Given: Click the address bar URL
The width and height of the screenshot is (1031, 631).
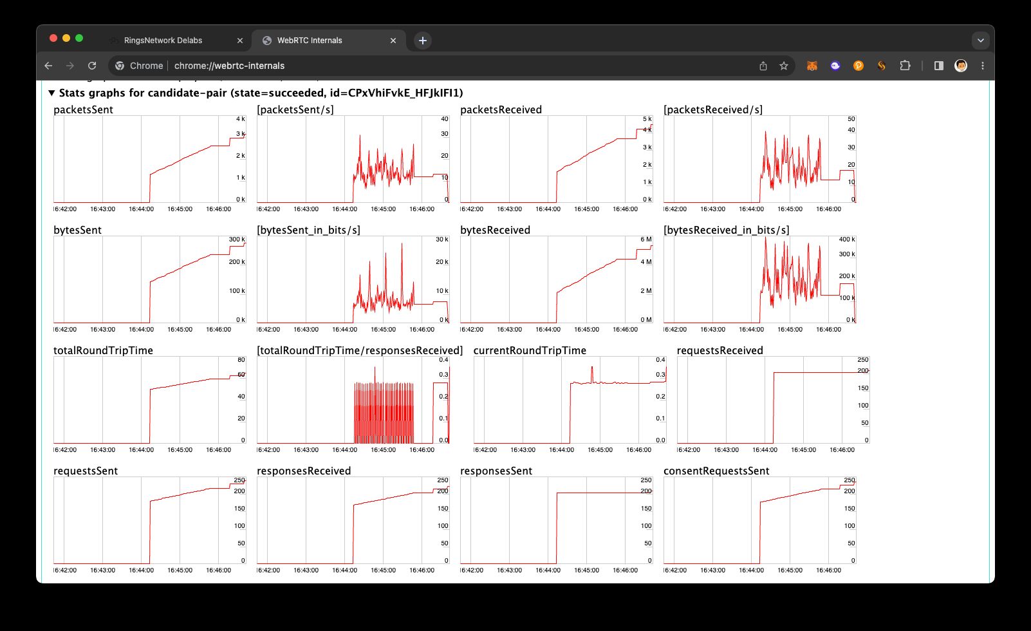Looking at the screenshot, I should tap(229, 66).
